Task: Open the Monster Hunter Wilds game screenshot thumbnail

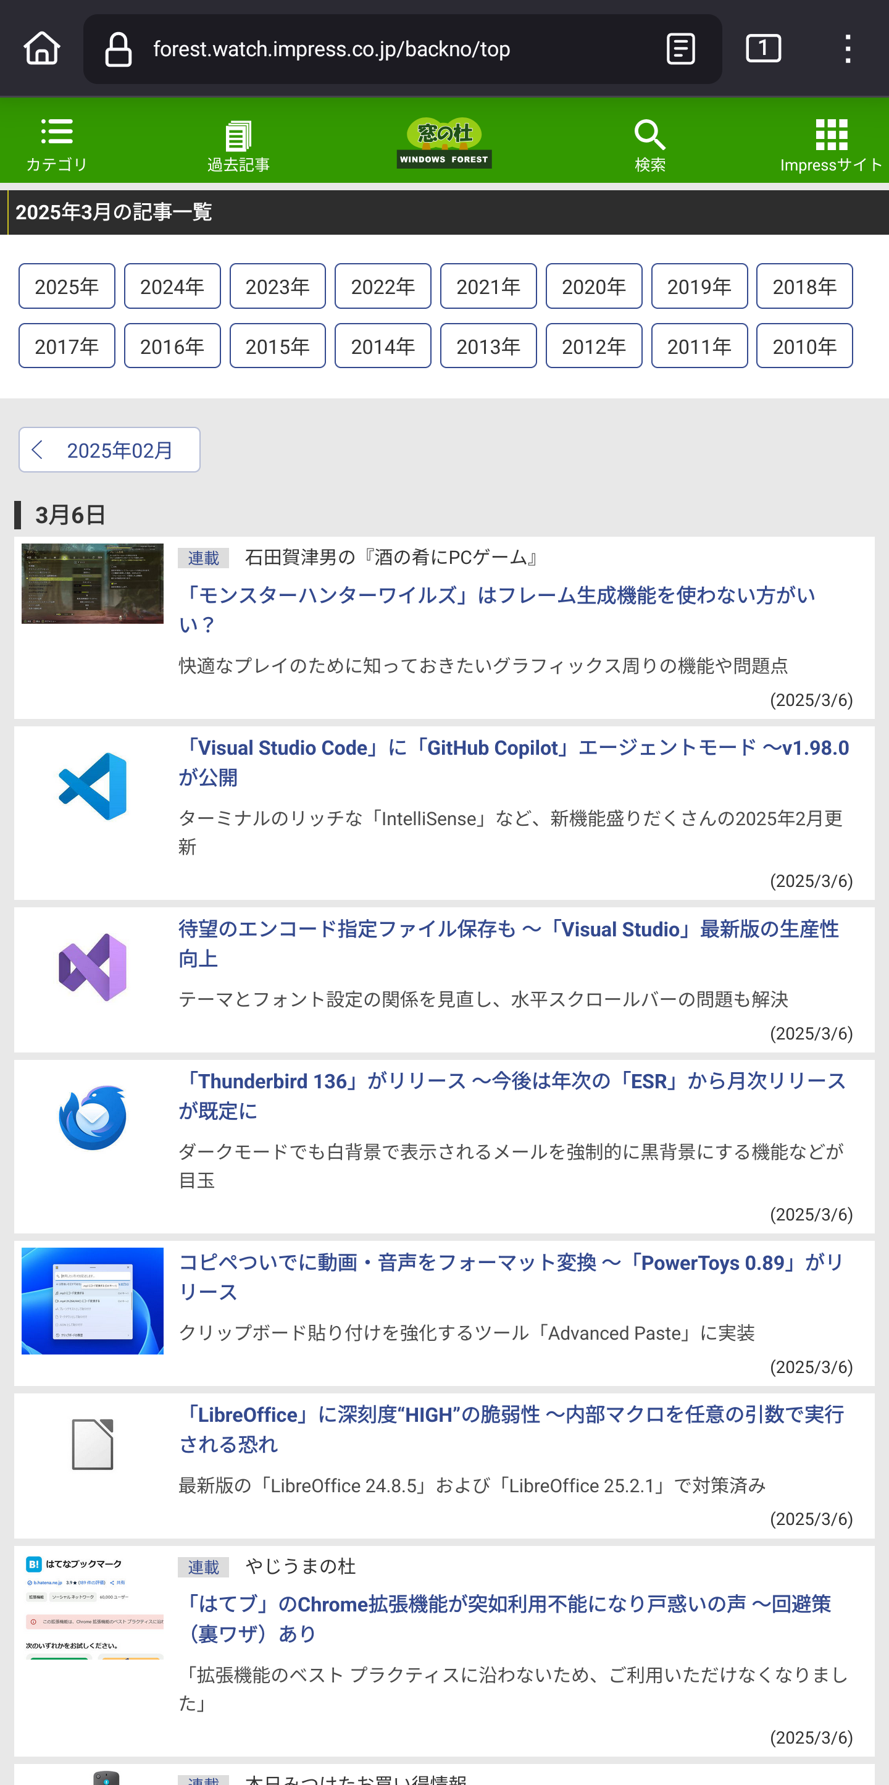Action: tap(92, 584)
